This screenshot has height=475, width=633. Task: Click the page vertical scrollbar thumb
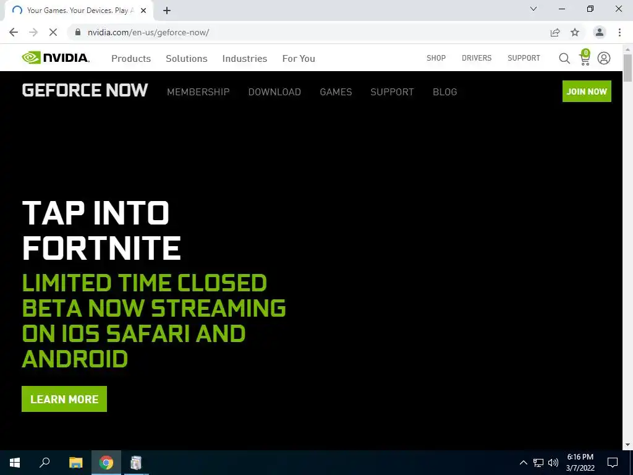(628, 67)
